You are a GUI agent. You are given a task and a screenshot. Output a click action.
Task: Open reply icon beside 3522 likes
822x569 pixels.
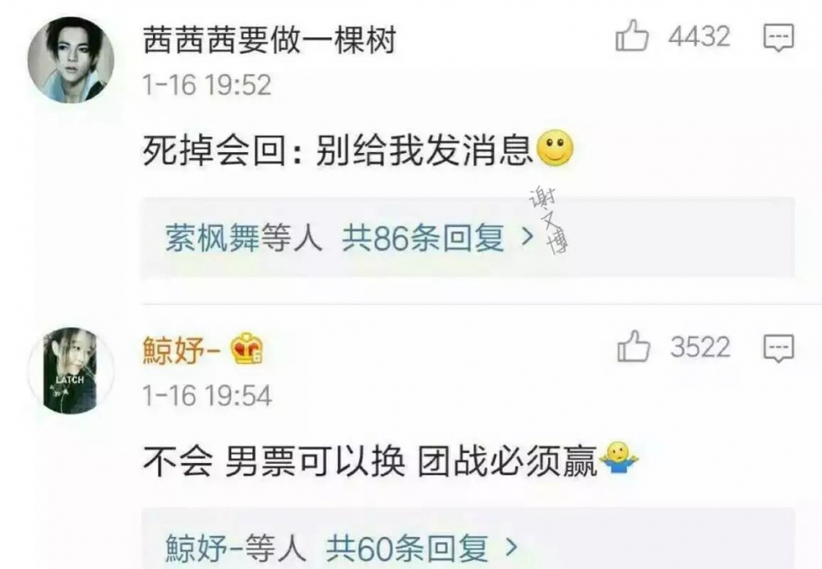tap(778, 349)
